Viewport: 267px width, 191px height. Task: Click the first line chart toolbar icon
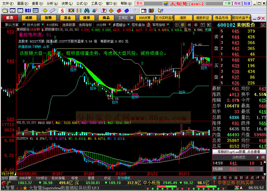(13, 11)
